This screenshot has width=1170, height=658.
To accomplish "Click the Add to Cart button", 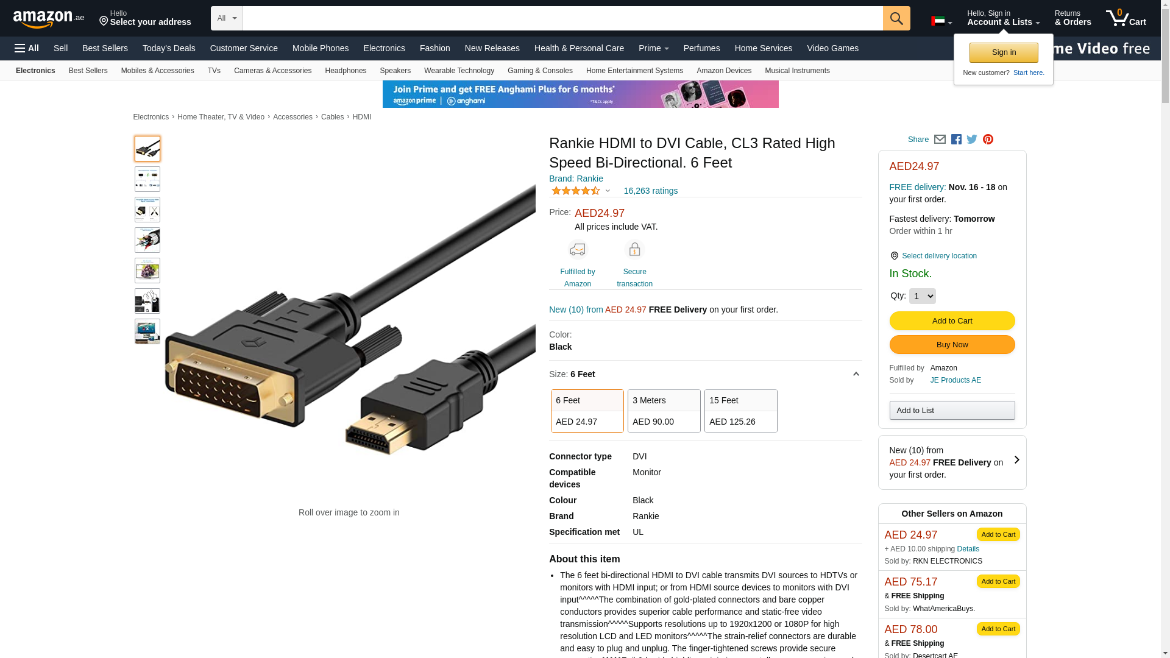I will [952, 321].
